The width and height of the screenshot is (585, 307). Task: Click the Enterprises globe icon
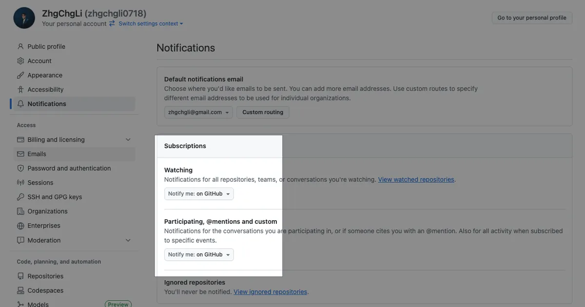click(x=20, y=226)
